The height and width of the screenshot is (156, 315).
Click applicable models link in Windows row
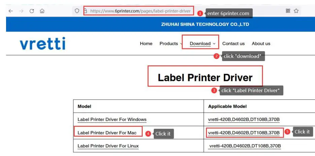coord(244,119)
